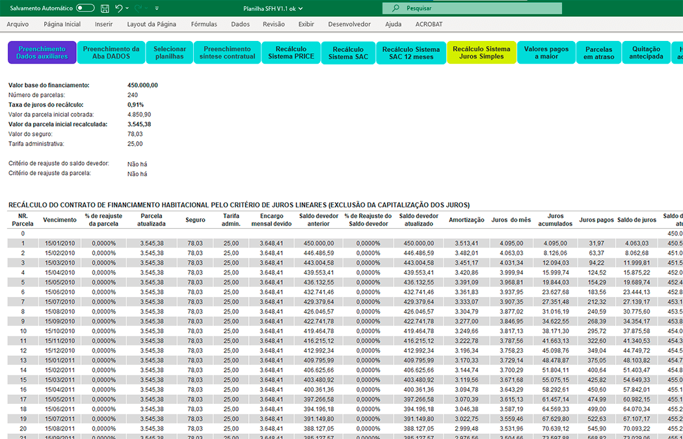
Task: Select financing value cell 450.000,00
Action: (143, 85)
